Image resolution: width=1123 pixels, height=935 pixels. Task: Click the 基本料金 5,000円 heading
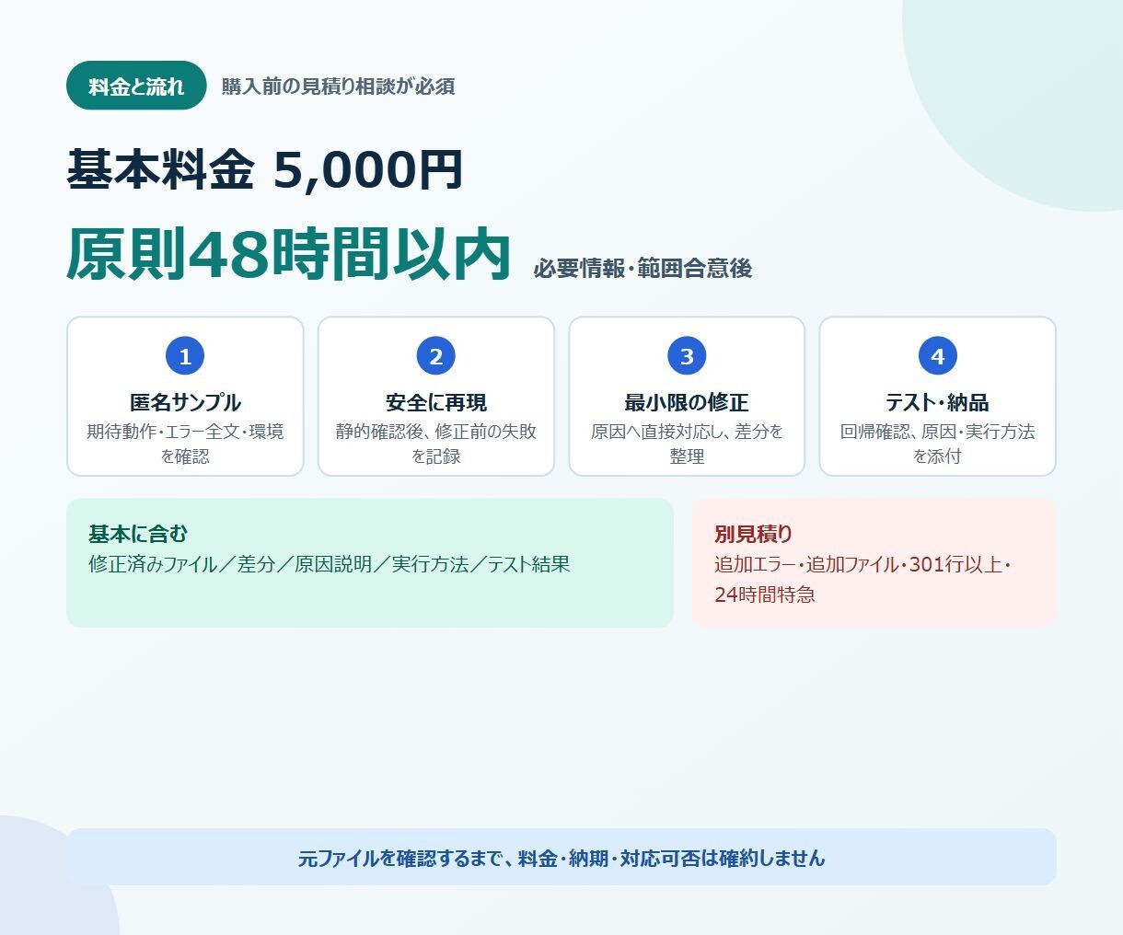pos(264,169)
